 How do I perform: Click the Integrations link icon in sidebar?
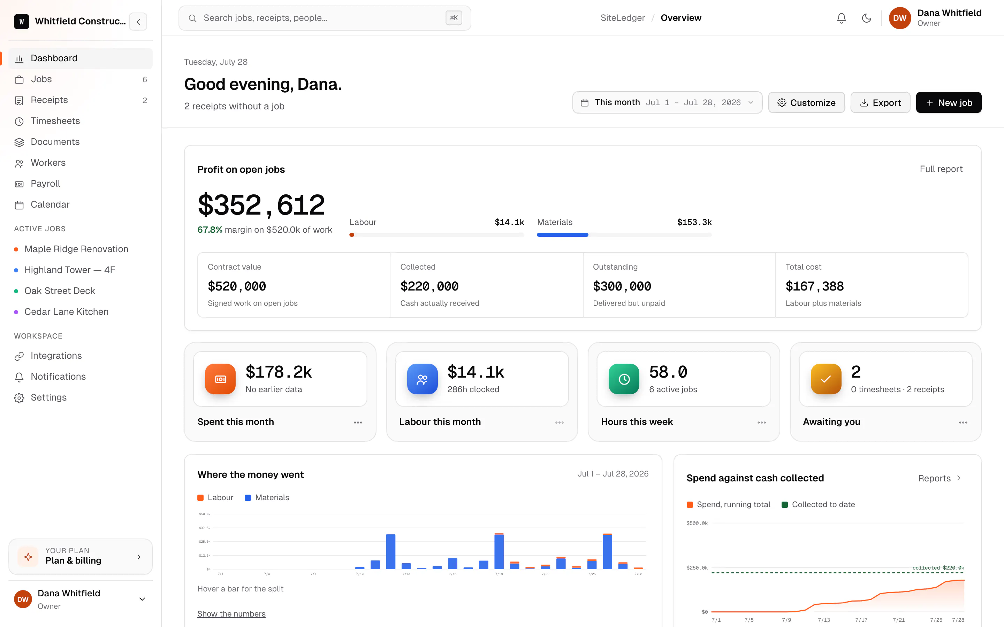[x=19, y=356]
